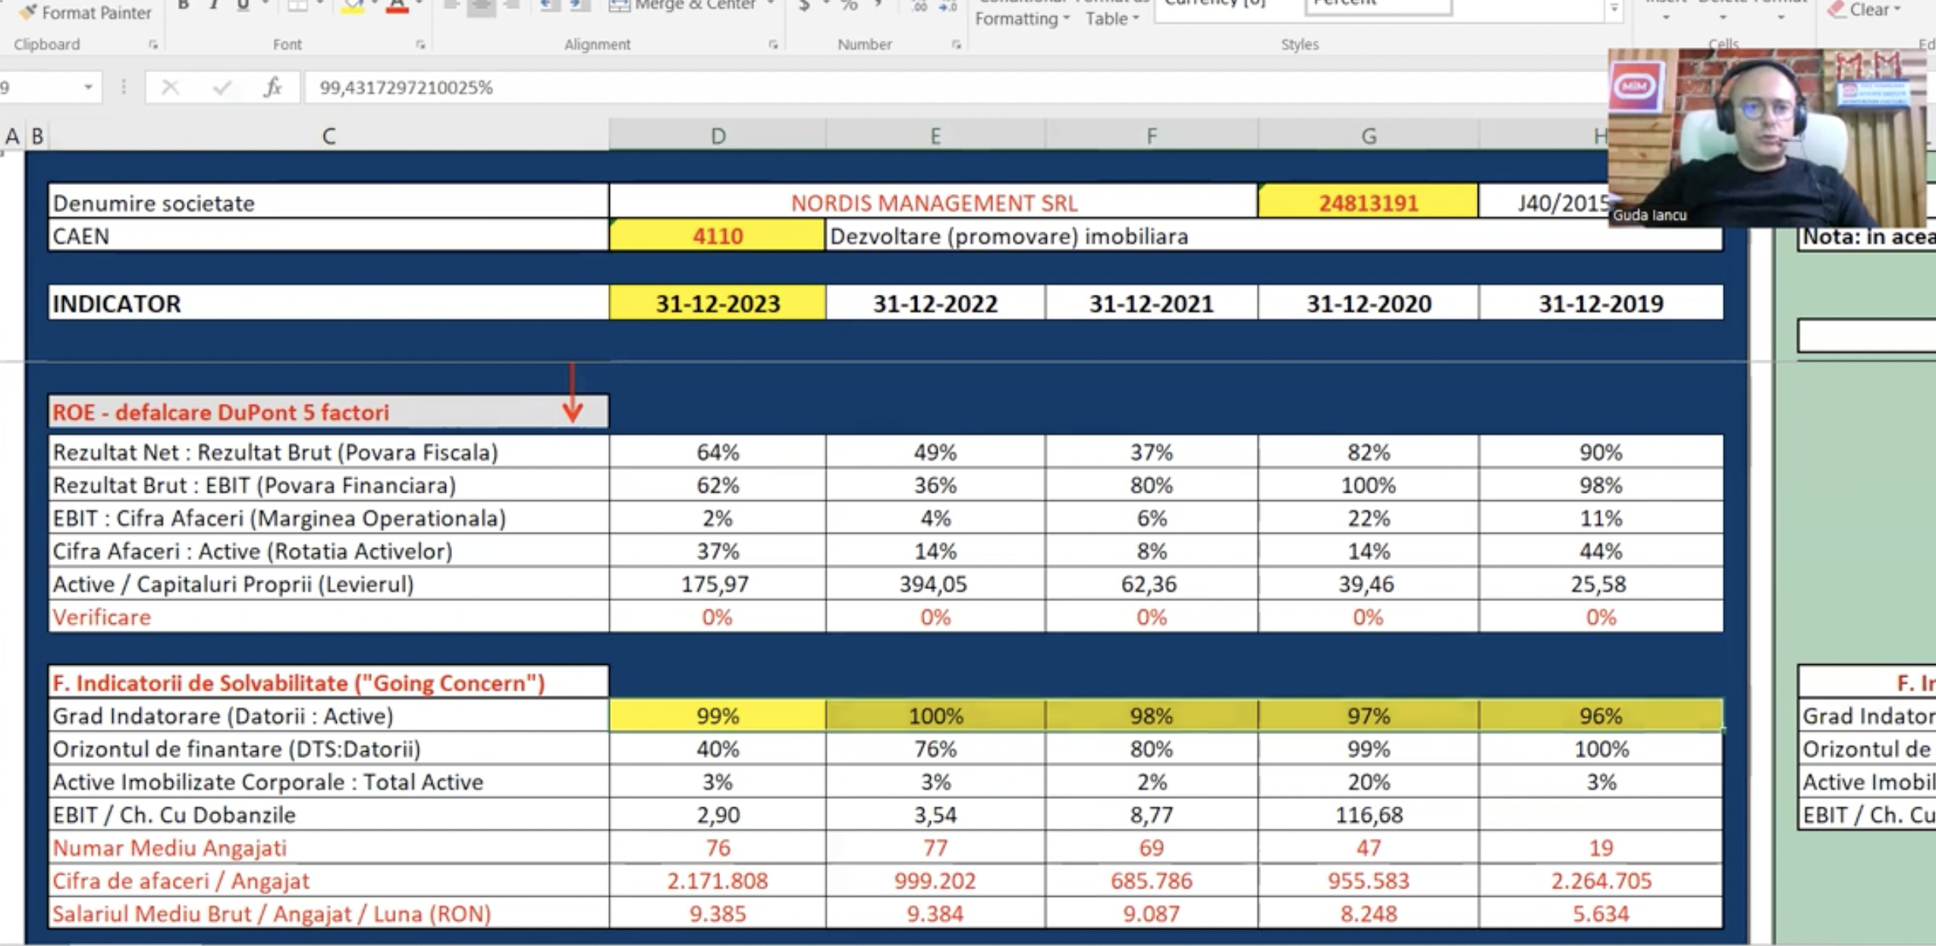Image resolution: width=1936 pixels, height=946 pixels.
Task: Select the 31-12-2023 header cell
Action: pyautogui.click(x=718, y=303)
